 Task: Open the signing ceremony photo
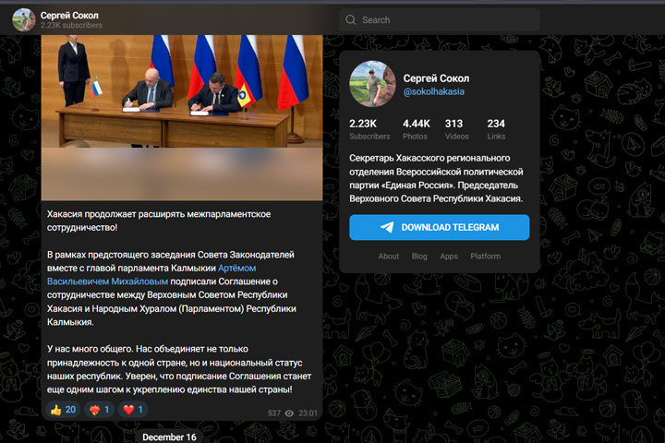[182, 91]
